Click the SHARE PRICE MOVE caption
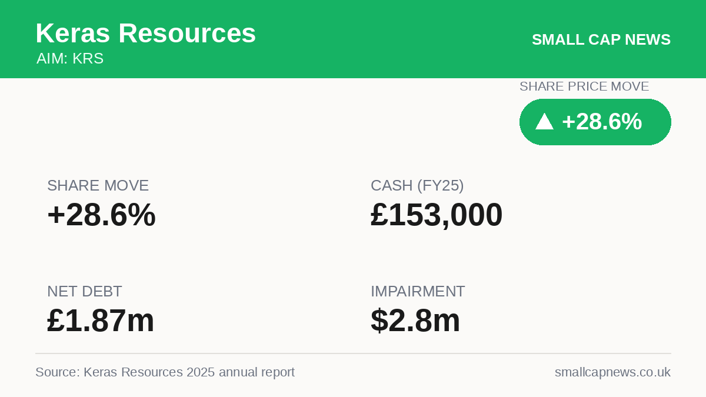706x397 pixels. click(x=584, y=86)
